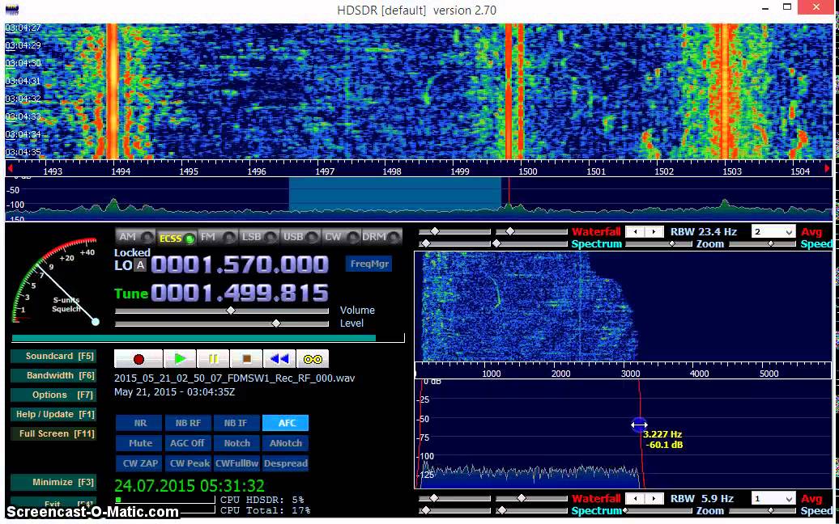
Task: Click the lower Zoom slider in audio panel
Action: coord(658,510)
